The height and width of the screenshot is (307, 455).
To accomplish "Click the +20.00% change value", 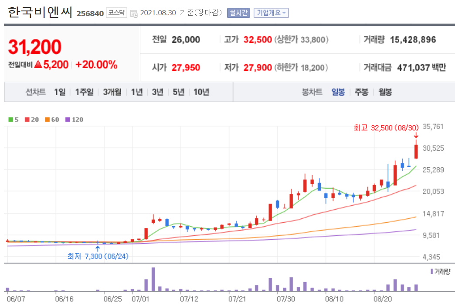I will [x=96, y=64].
